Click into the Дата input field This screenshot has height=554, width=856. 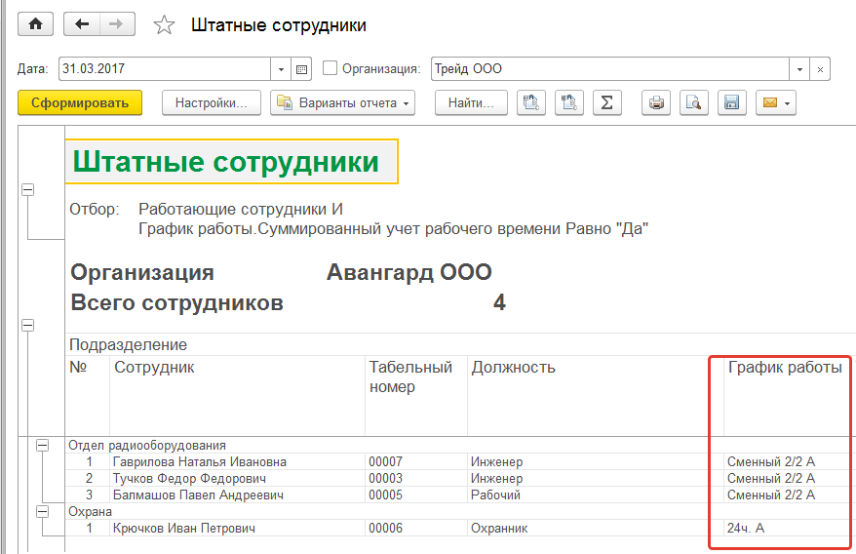click(x=164, y=69)
